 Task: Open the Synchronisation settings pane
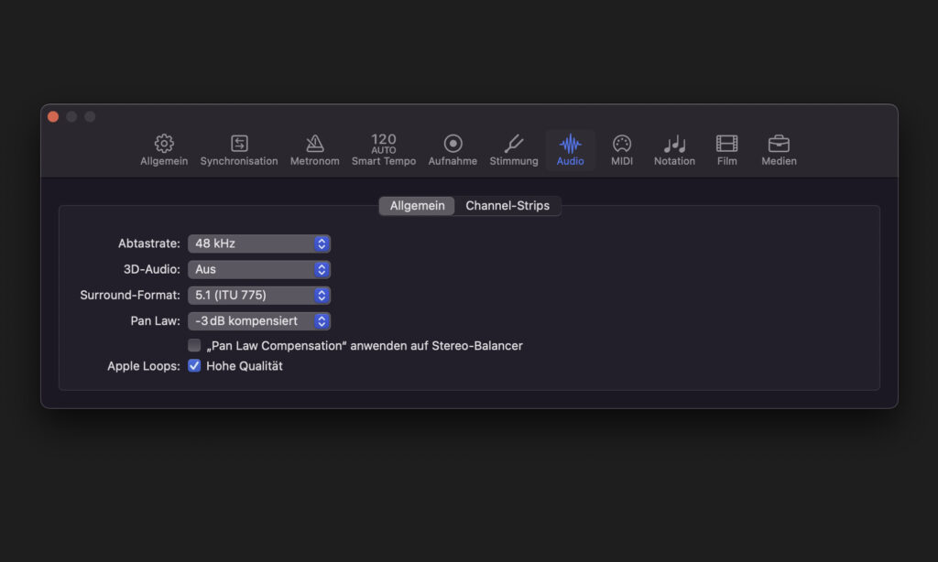coord(239,149)
